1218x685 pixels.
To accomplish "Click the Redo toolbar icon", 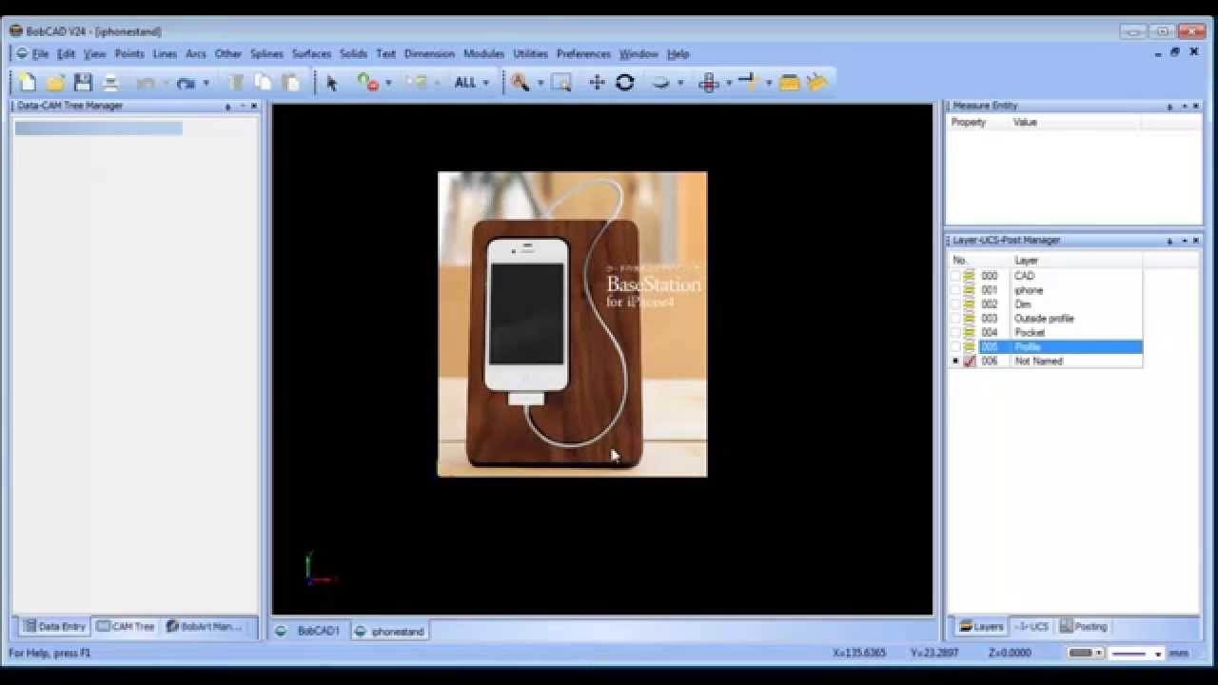I will [x=186, y=83].
